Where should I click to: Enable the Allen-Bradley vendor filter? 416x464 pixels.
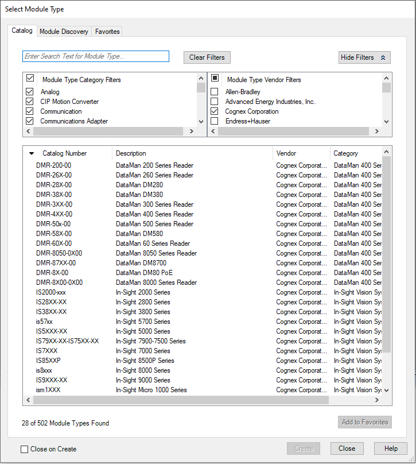click(x=215, y=92)
